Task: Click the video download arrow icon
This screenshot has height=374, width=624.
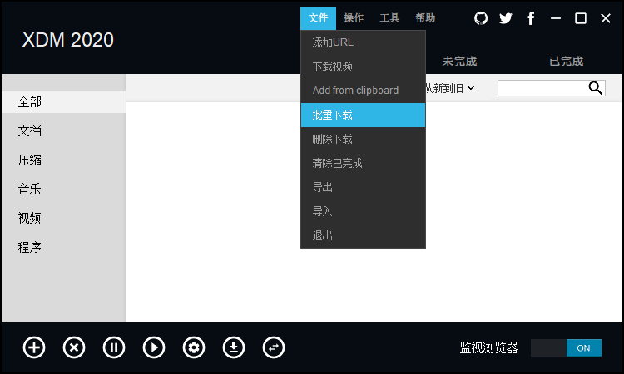Action: 234,347
